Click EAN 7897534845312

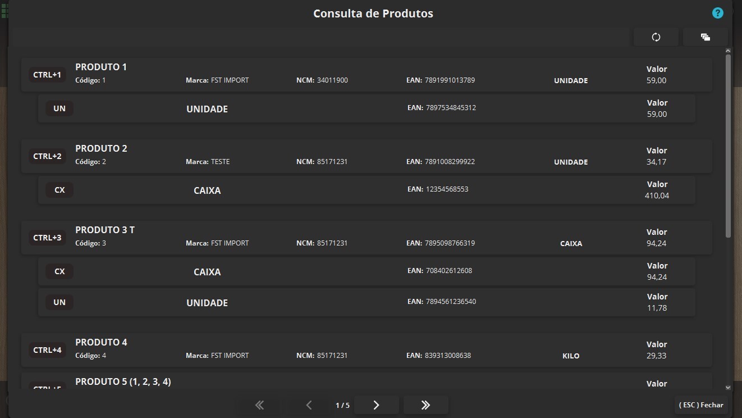(442, 107)
